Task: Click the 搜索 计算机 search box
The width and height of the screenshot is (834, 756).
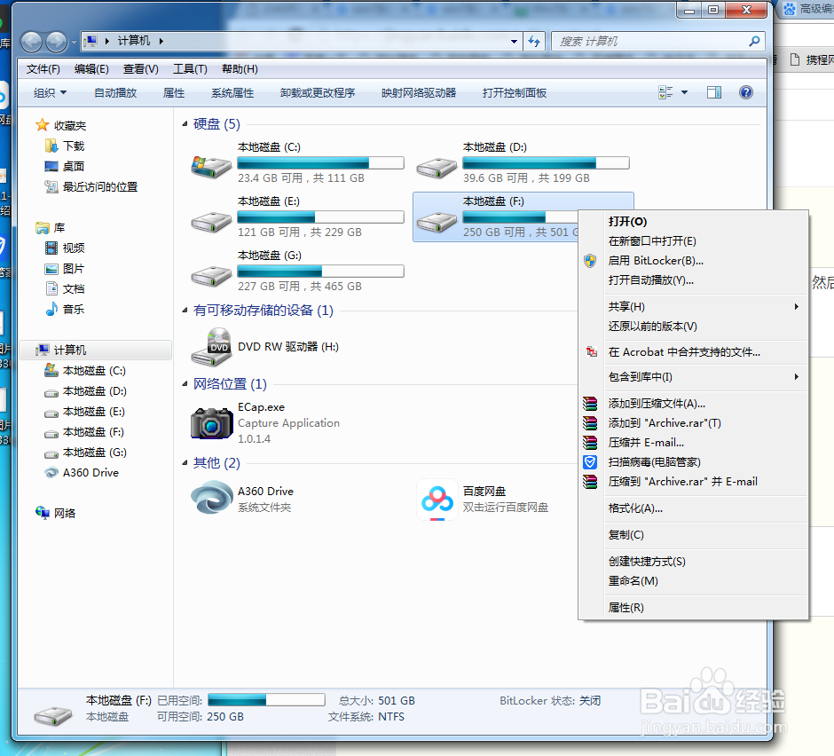Action: tap(660, 42)
